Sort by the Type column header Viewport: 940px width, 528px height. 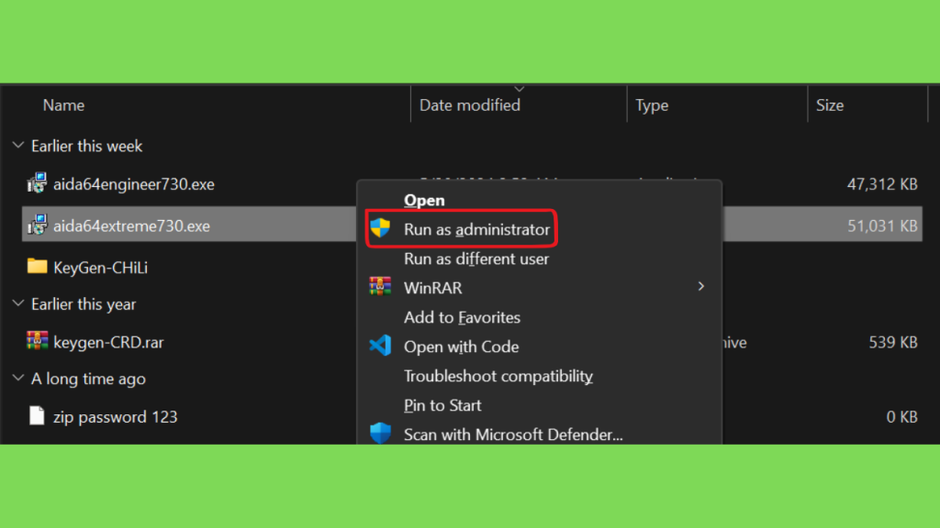[652, 105]
